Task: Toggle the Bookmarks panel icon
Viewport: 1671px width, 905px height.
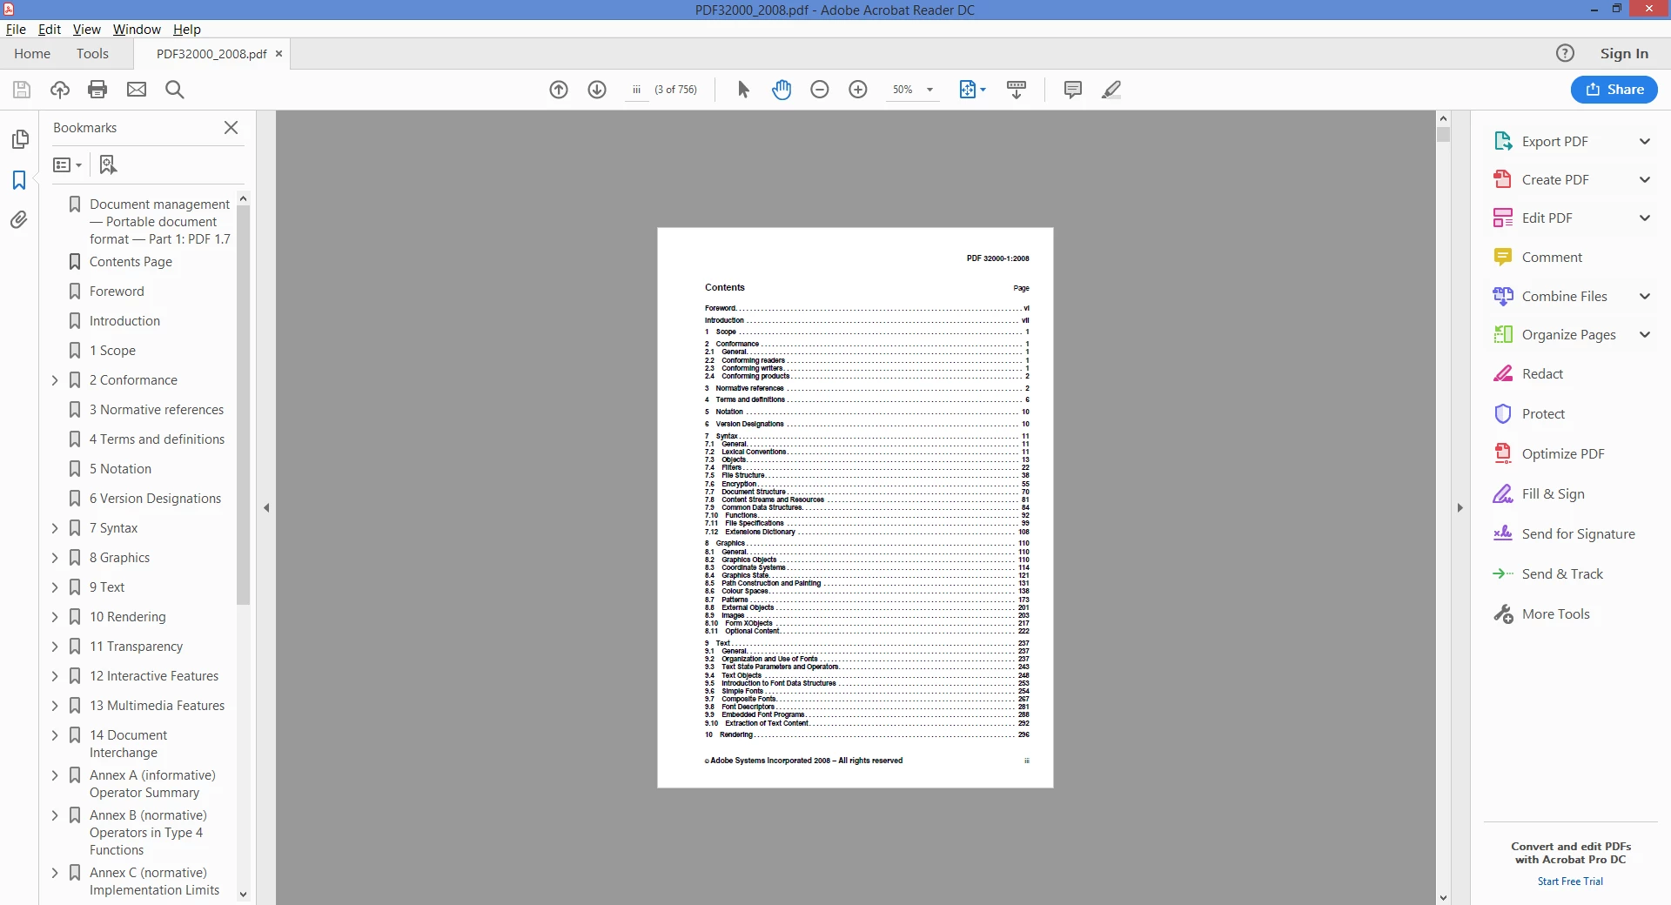Action: [19, 180]
